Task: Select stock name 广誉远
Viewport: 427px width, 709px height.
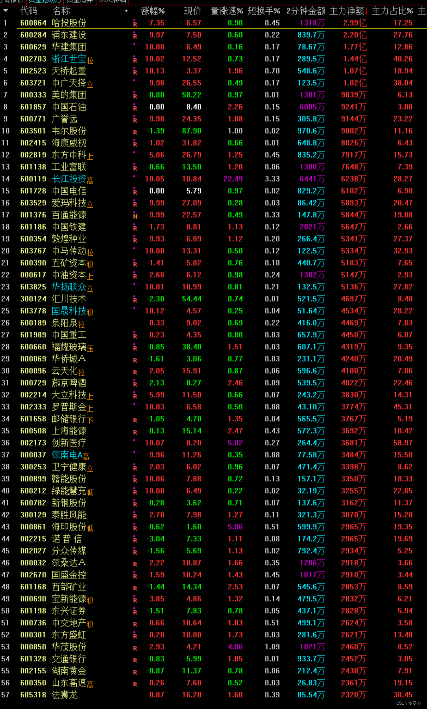Action: tap(65, 119)
